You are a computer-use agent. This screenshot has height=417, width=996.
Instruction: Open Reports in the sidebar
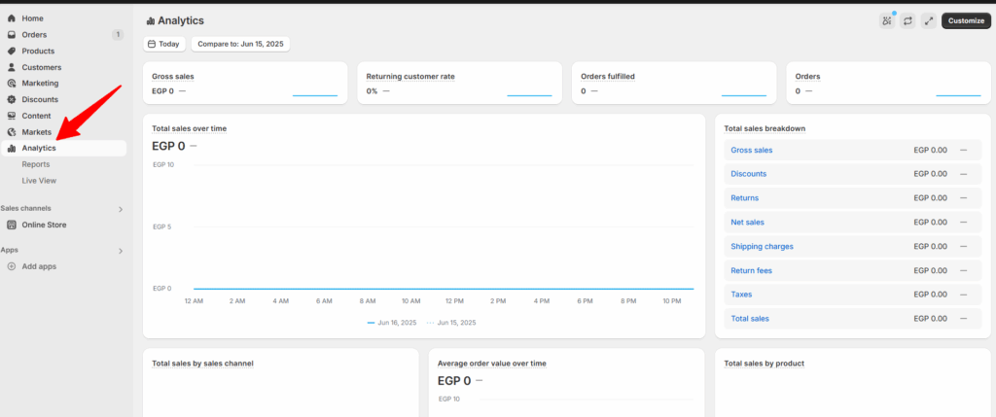pyautogui.click(x=36, y=164)
